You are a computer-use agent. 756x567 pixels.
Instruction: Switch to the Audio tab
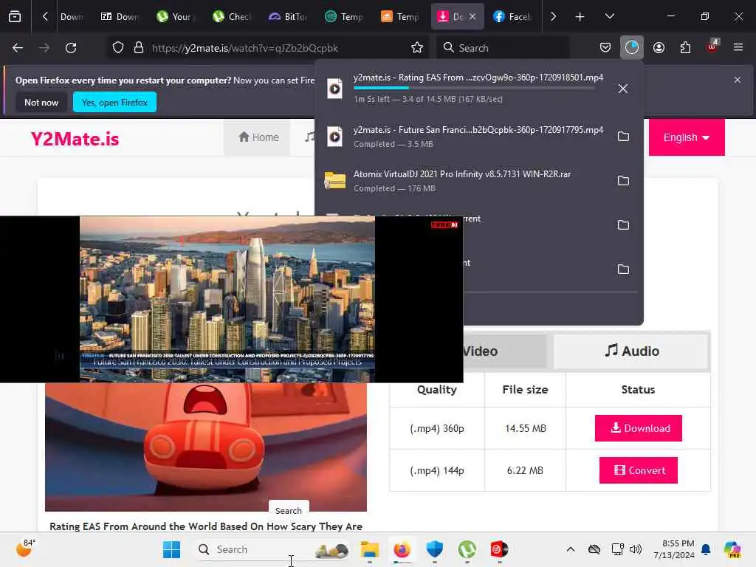632,351
